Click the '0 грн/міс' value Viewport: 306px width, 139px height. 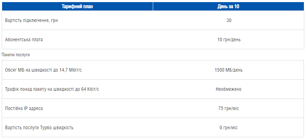(x=228, y=128)
